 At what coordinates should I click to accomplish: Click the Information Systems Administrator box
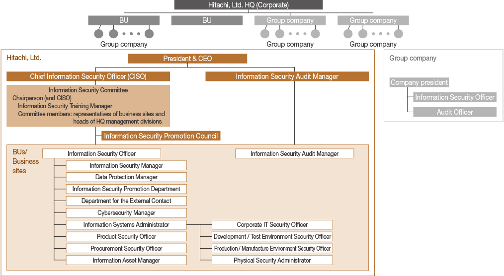pos(126,225)
